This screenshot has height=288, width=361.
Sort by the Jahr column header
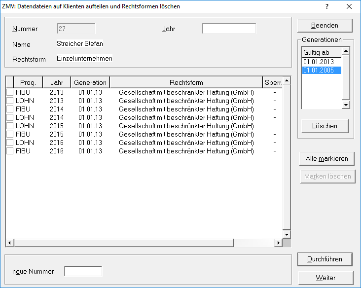click(57, 82)
